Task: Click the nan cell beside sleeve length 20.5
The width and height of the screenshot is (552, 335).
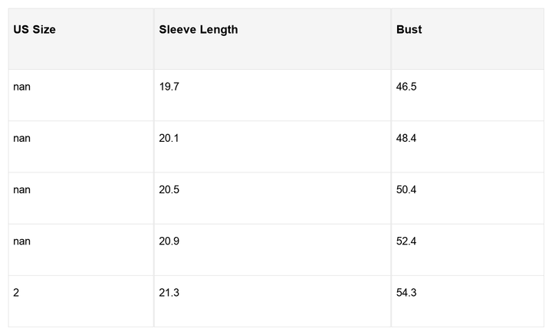Action: [22, 190]
